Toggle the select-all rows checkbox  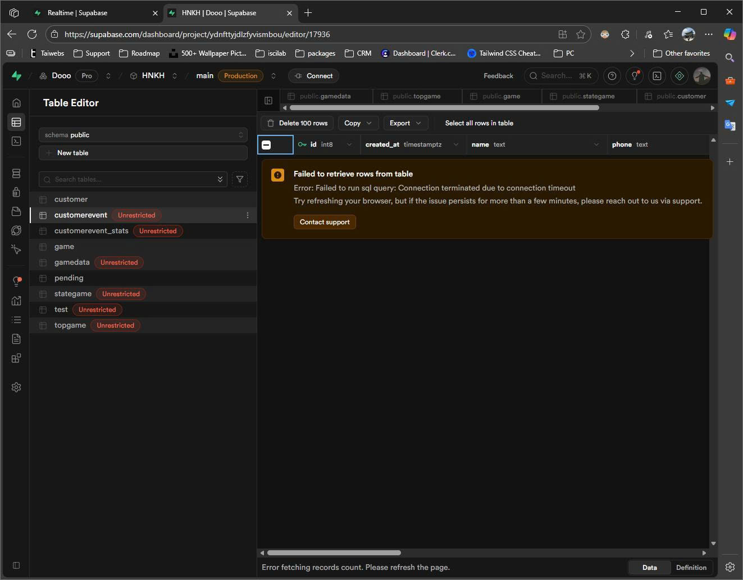[x=267, y=145]
